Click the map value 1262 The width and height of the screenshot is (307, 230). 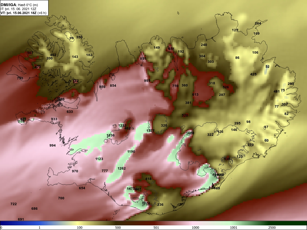pos(122,168)
